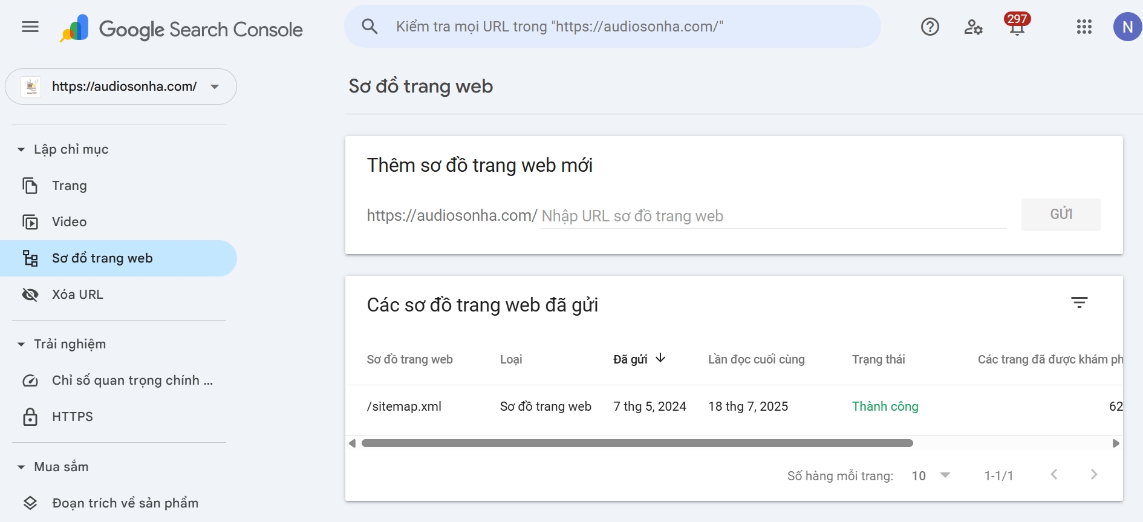Open the rows per page dropdown
This screenshot has height=522, width=1143.
[x=931, y=475]
